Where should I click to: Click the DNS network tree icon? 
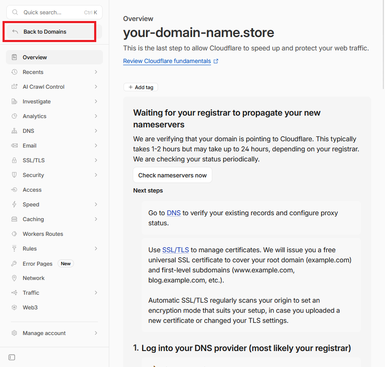[x=14, y=131]
